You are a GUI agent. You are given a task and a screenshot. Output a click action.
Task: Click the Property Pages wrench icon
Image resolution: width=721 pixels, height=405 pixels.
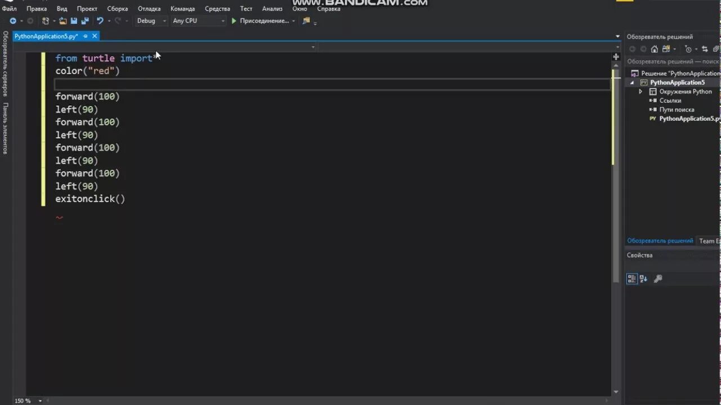point(657,278)
